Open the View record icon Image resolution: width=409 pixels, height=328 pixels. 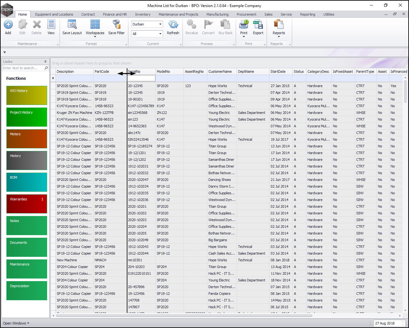[51, 25]
